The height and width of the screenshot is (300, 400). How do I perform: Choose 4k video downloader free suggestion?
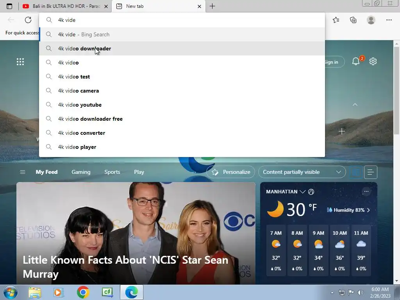pos(182,119)
